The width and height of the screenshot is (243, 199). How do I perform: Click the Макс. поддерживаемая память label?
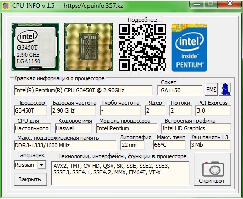pos(58,138)
